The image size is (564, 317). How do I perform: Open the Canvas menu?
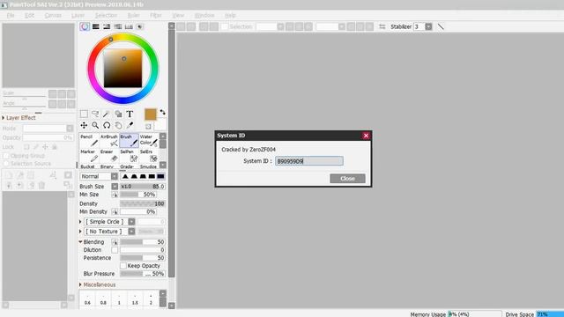(53, 15)
